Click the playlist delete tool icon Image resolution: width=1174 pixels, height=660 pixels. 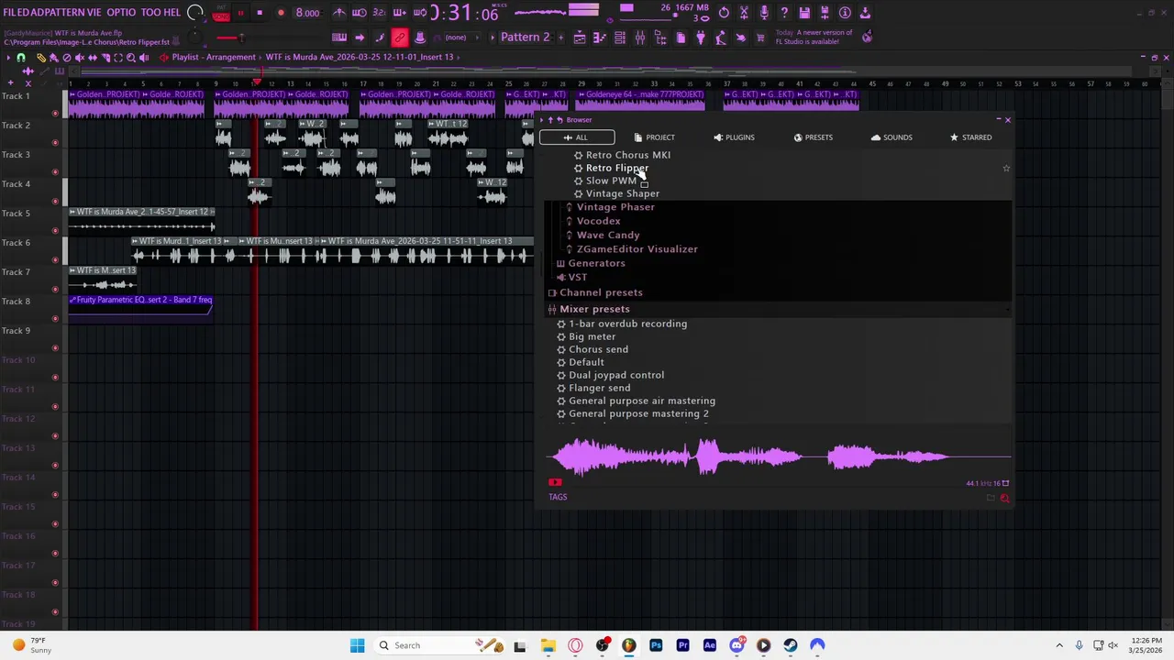pos(66,58)
